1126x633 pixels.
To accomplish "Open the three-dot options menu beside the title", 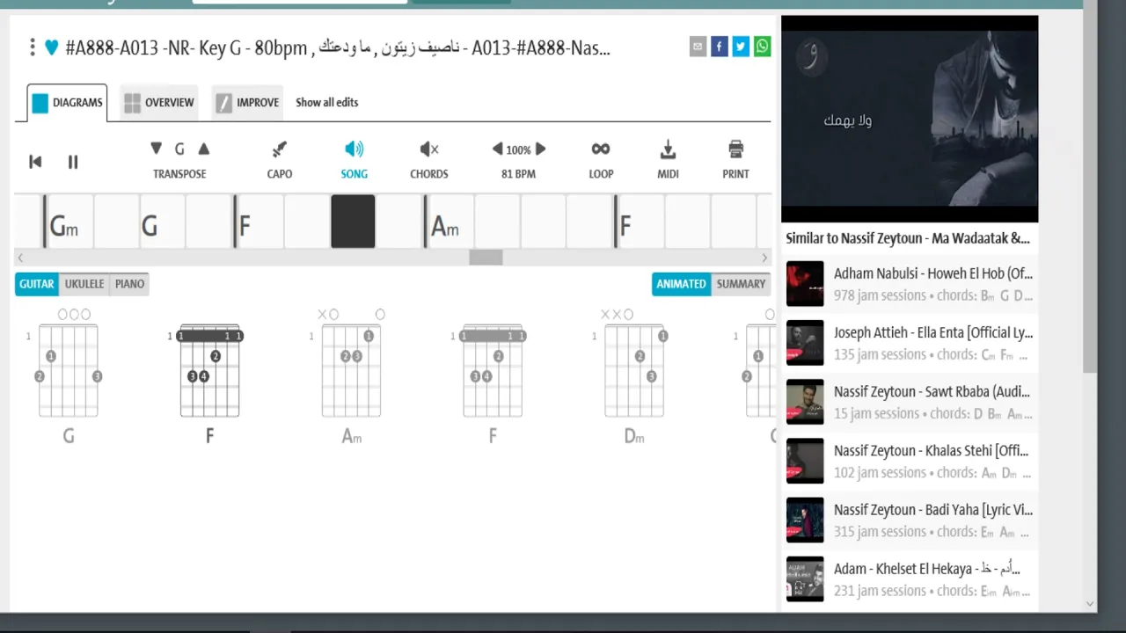I will click(x=33, y=47).
